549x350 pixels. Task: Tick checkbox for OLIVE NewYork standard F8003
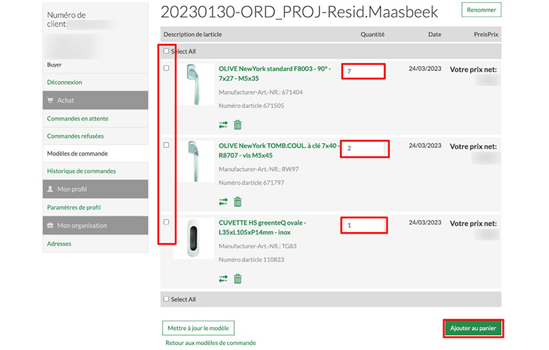[166, 68]
